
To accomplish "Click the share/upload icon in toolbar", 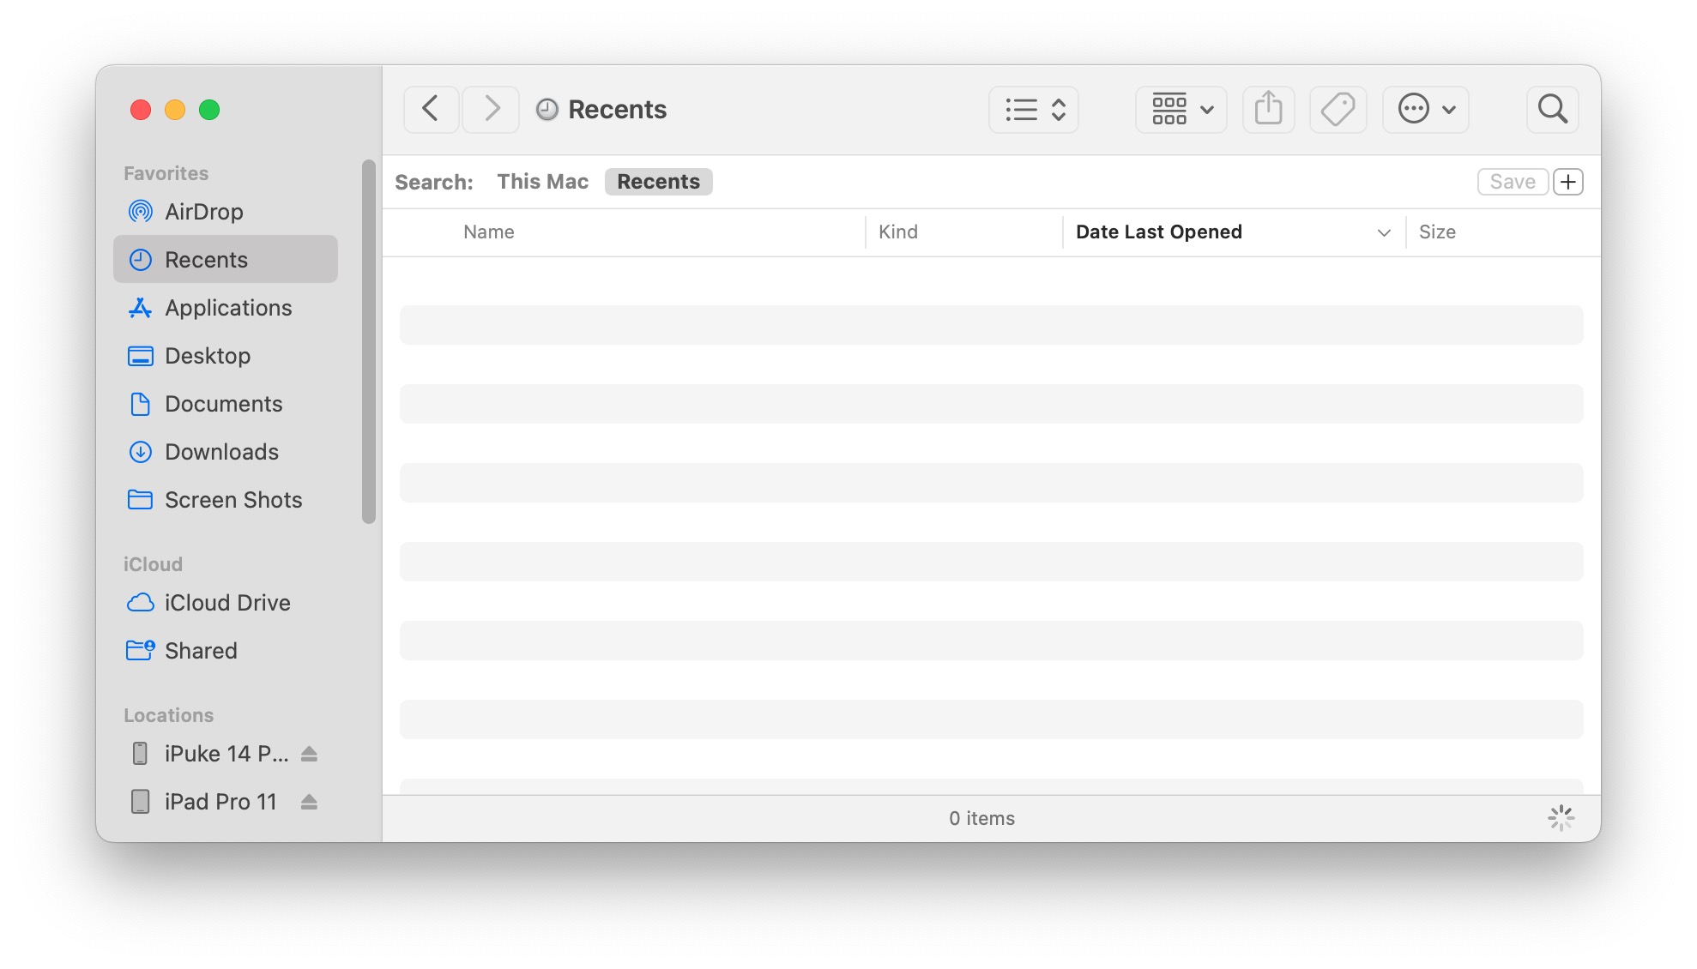I will (x=1269, y=108).
